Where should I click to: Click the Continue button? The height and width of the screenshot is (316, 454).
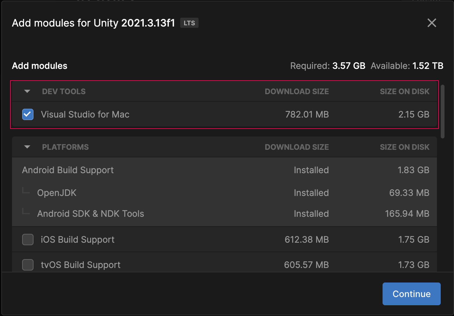pos(411,294)
